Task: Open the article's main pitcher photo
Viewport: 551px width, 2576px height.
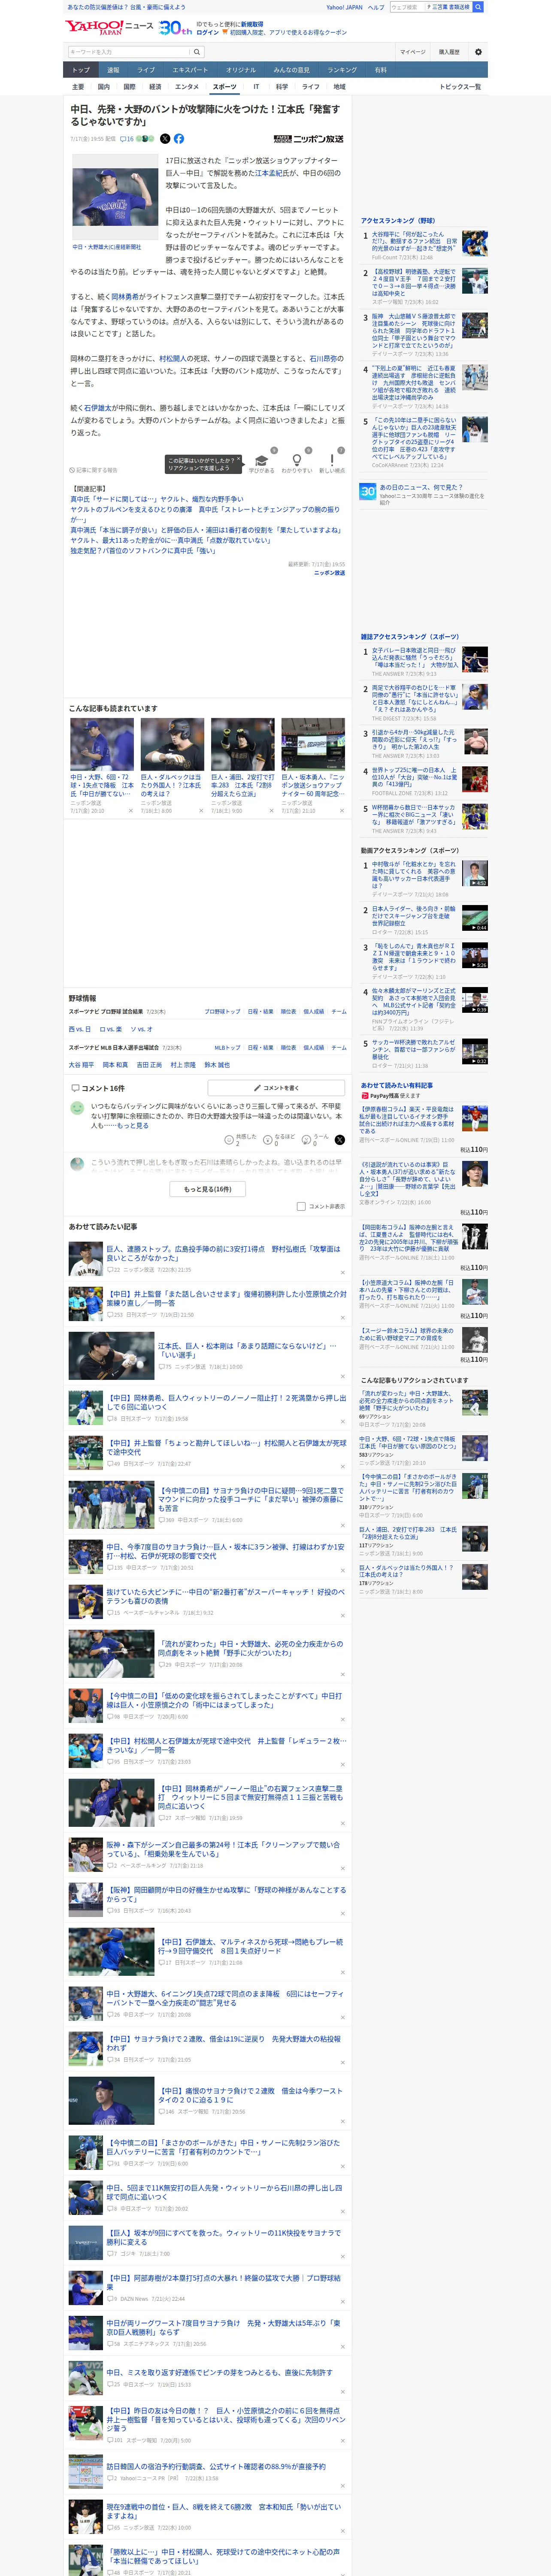Action: pyautogui.click(x=115, y=197)
